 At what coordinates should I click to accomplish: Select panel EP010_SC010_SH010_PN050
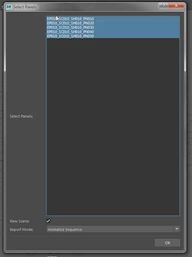click(113, 36)
